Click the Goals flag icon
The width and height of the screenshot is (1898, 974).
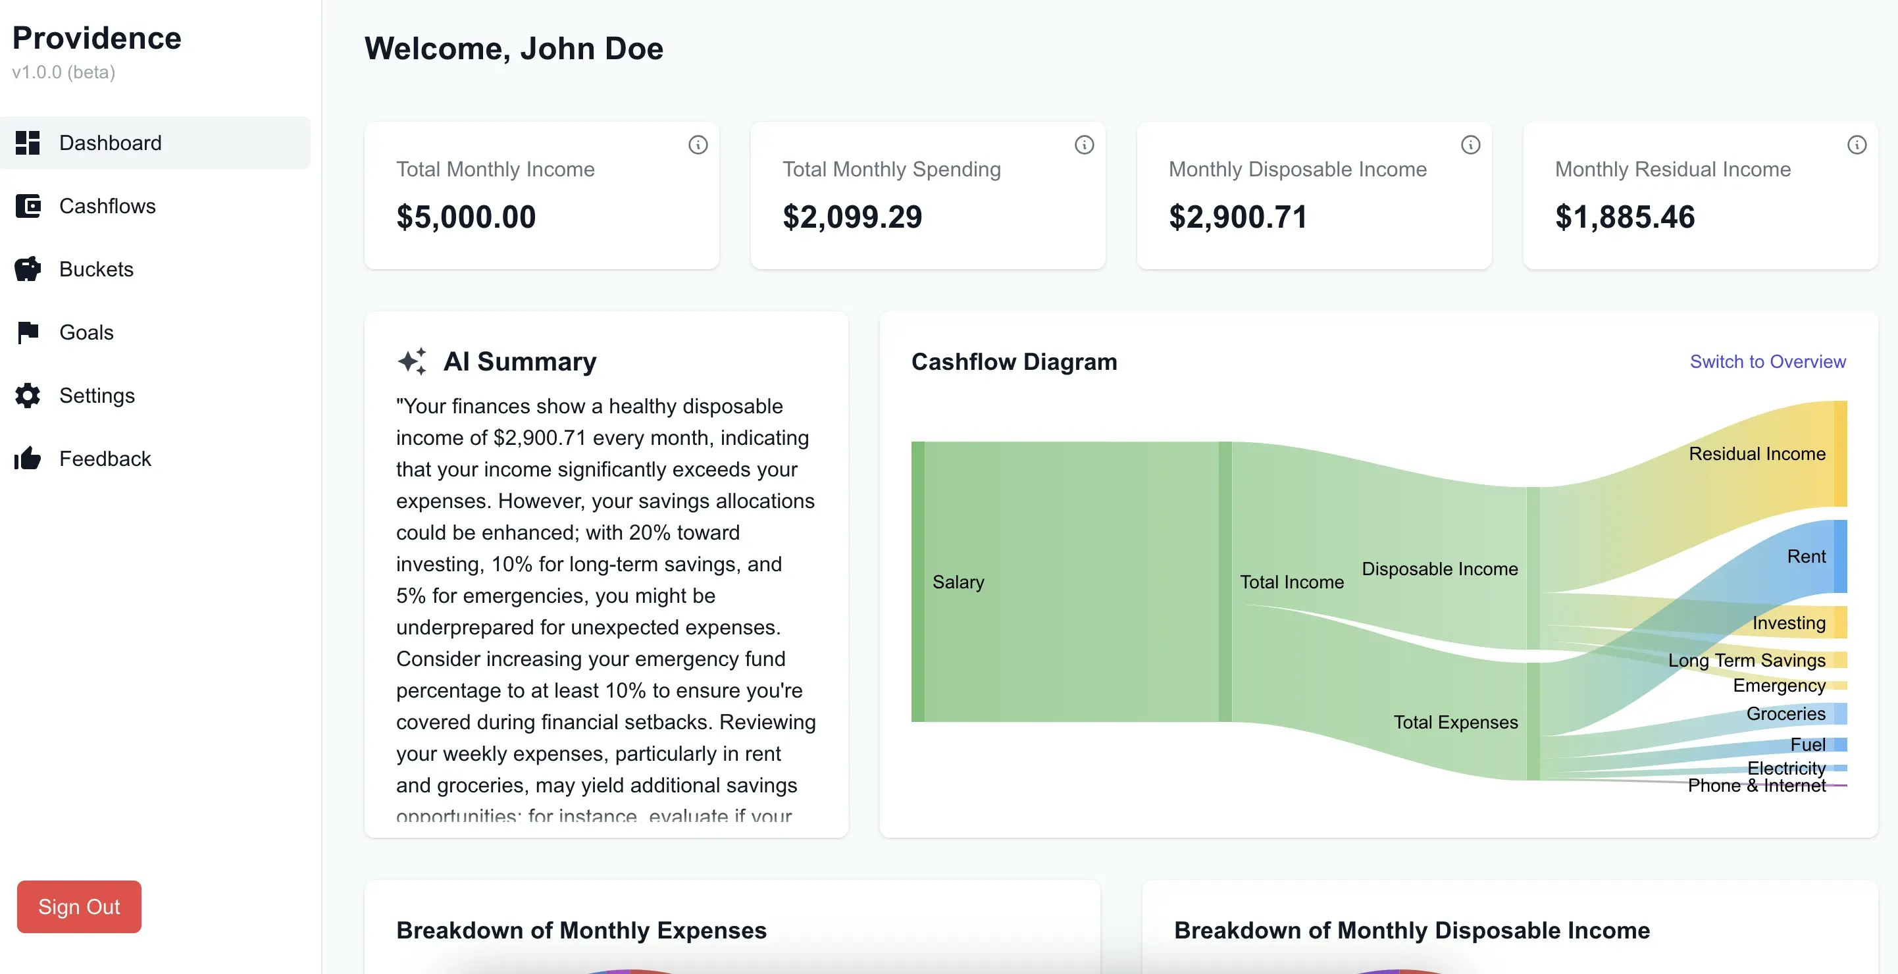28,332
